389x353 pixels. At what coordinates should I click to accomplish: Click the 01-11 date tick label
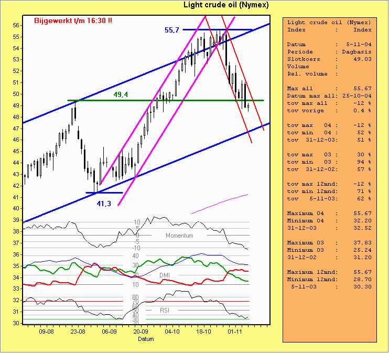(x=234, y=332)
